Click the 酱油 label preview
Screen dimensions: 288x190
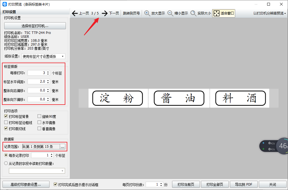coord(179,98)
